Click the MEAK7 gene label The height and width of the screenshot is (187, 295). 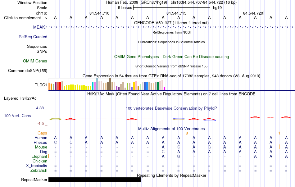40,27
